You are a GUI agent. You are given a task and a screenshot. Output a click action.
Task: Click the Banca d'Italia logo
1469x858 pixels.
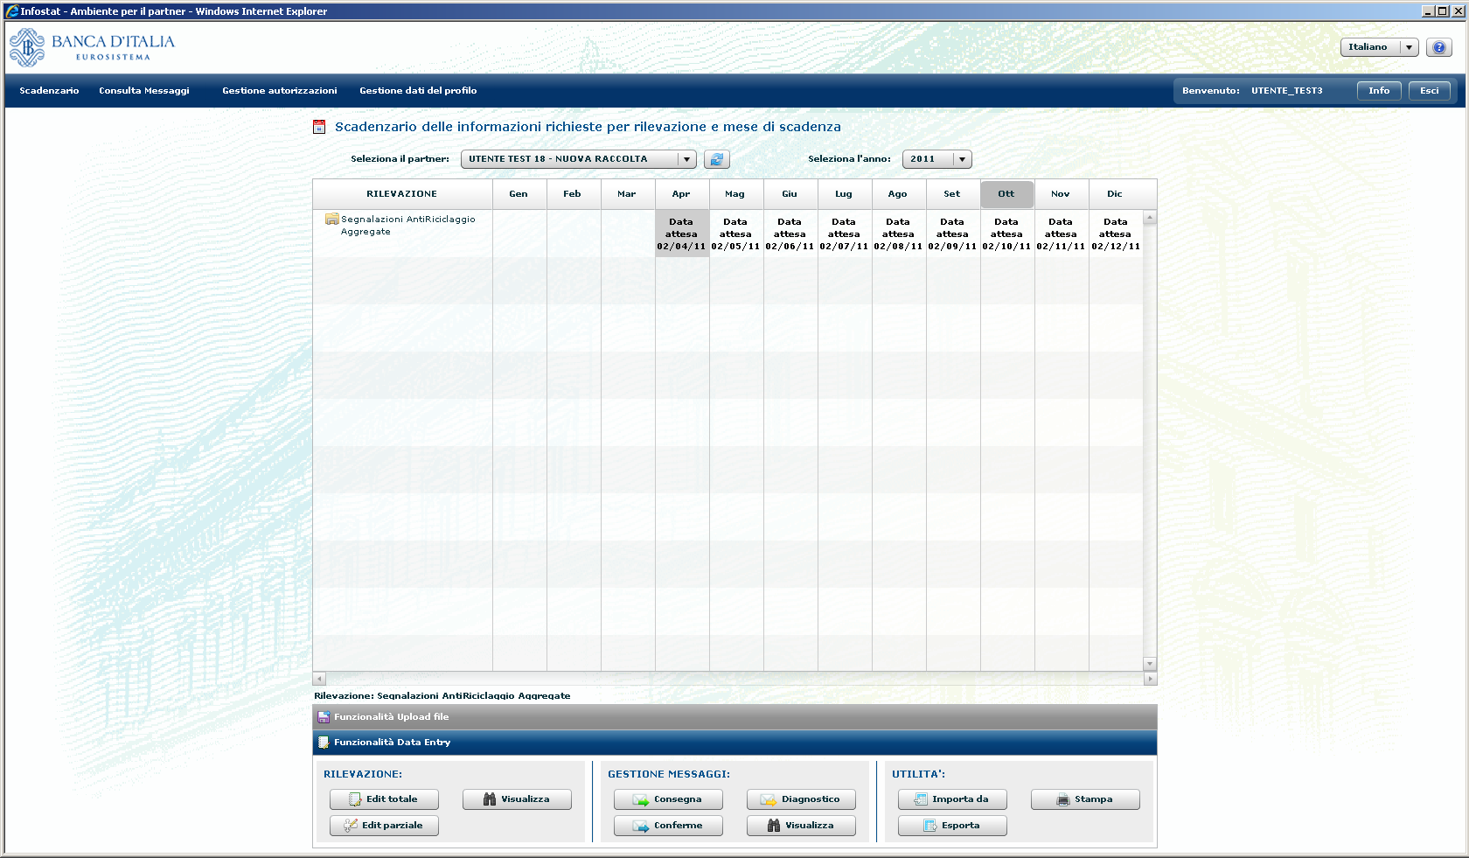click(x=92, y=47)
